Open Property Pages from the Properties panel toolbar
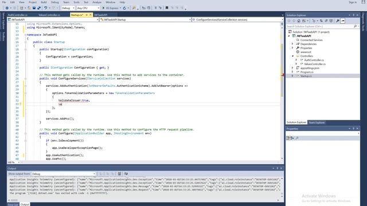The width and height of the screenshot is (367, 206). pyautogui.click(x=297, y=138)
